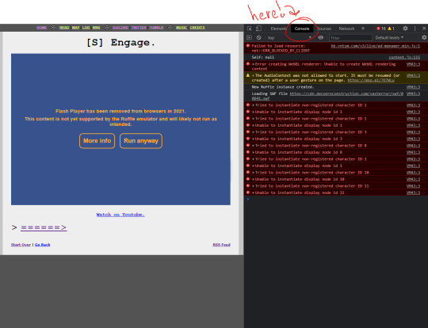Switch to the Console tab
This screenshot has width=428, height=328.
tap(302, 29)
